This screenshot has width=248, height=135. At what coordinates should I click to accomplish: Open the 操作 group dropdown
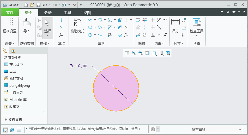[x=45, y=43]
